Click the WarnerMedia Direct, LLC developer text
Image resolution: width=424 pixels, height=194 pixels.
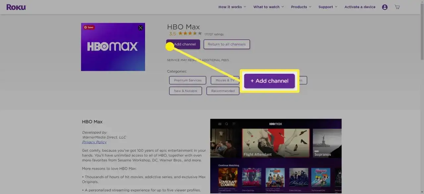click(104, 137)
